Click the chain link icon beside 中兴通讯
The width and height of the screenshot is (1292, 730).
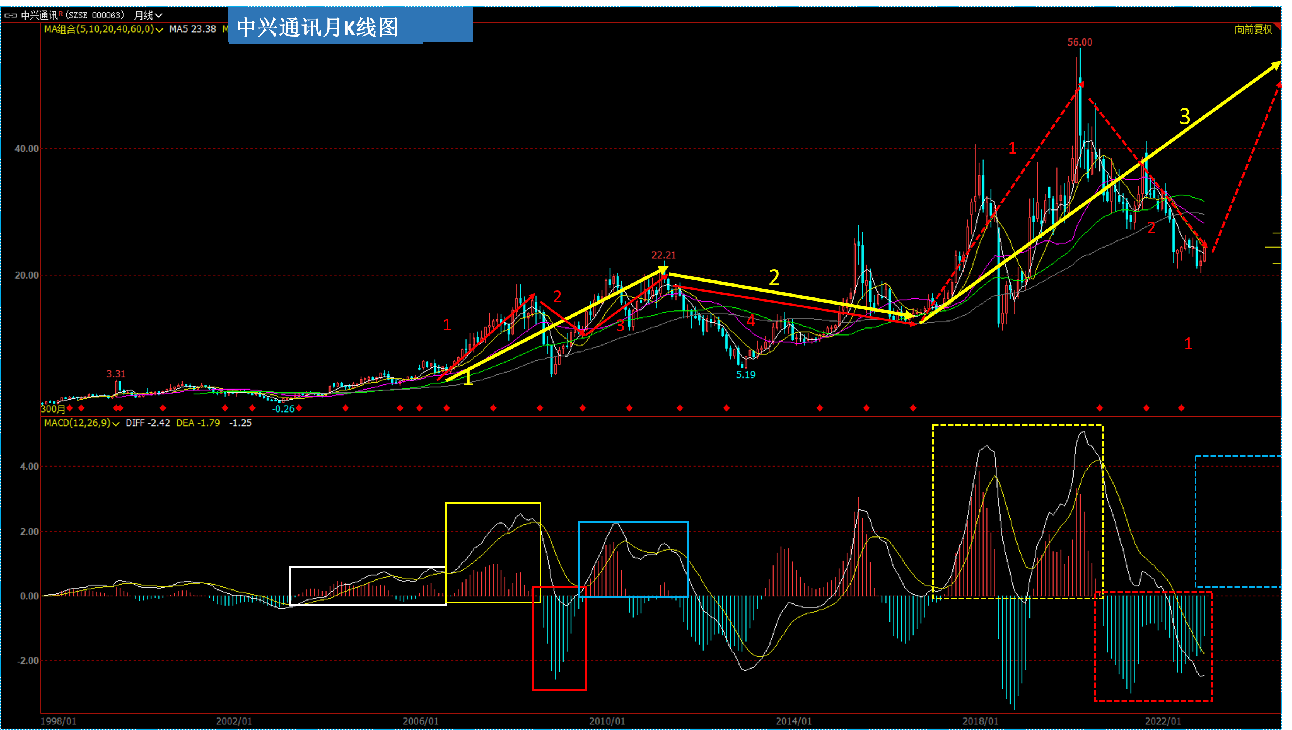pos(10,16)
